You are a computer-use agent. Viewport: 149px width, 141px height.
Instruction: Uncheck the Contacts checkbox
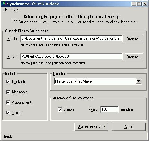(8, 82)
